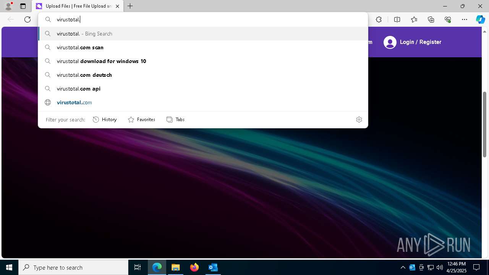Choose 'virustotal.com deutsch' suggestion
Image resolution: width=489 pixels, height=275 pixels.
tap(203, 75)
